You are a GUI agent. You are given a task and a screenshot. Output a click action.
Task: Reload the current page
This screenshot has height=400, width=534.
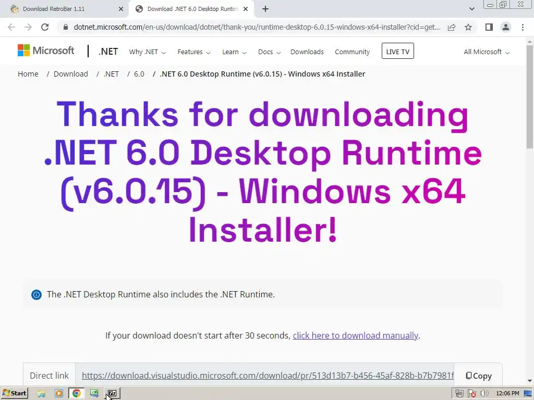pos(45,27)
